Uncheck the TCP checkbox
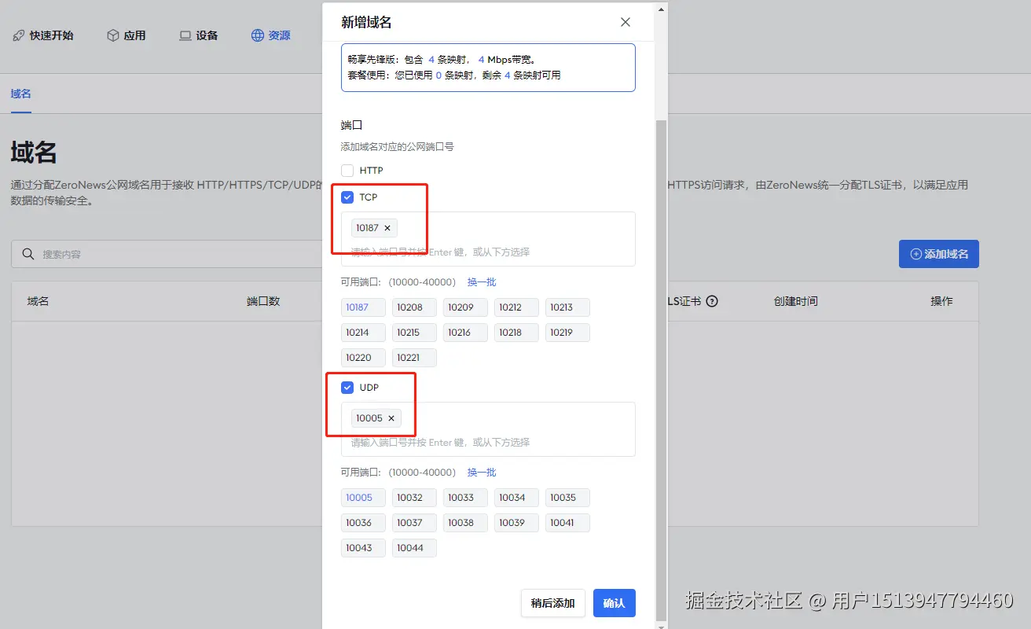Image resolution: width=1031 pixels, height=629 pixels. tap(347, 197)
